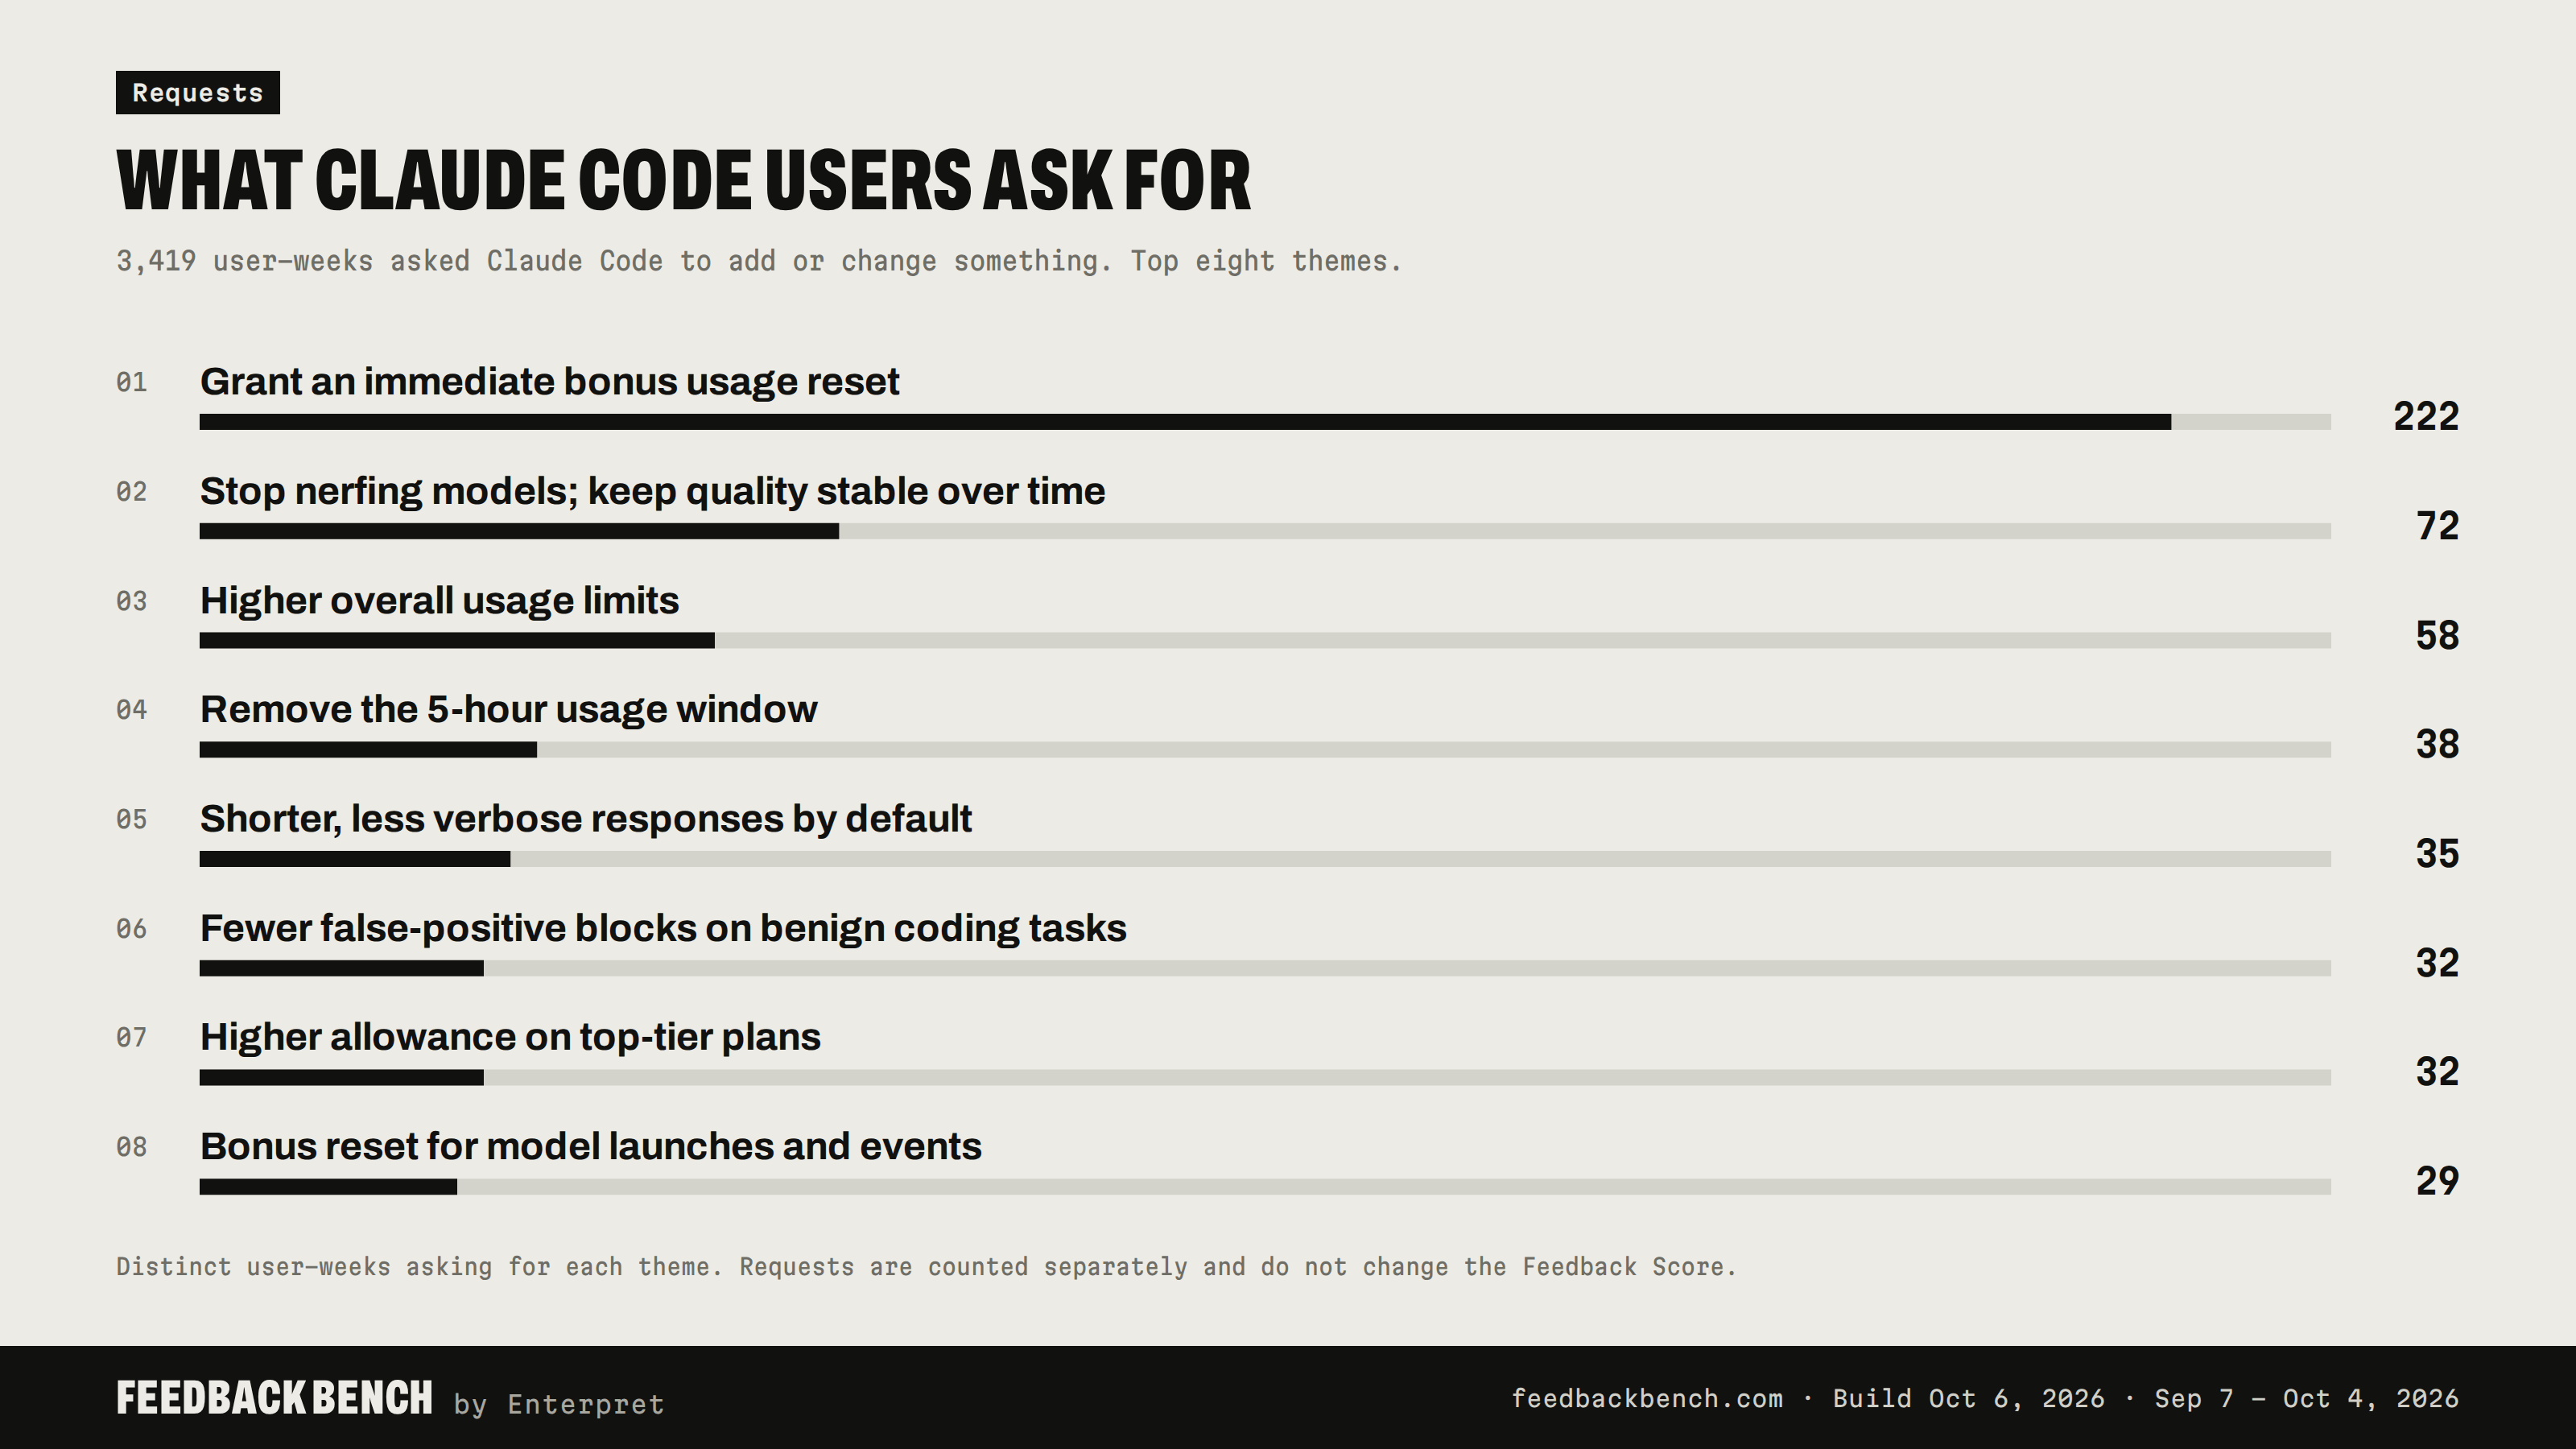Click rank number 03
The width and height of the screenshot is (2576, 1449).
pyautogui.click(x=131, y=601)
